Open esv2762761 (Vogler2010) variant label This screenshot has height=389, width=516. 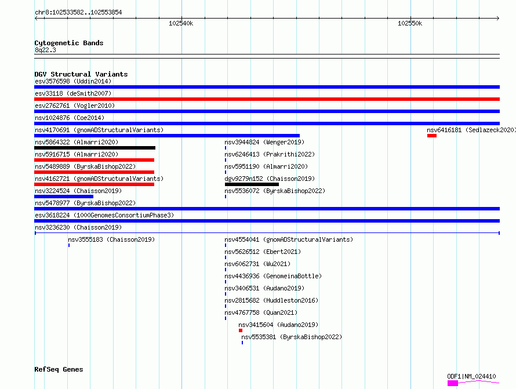coord(75,106)
